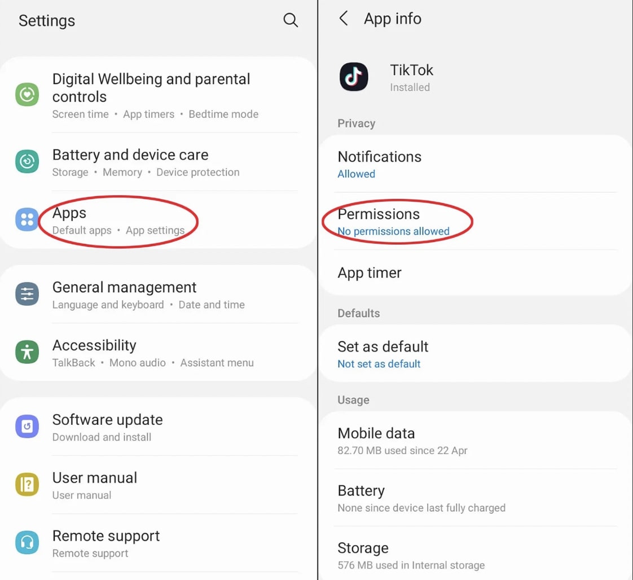Tap the Accessibility person icon
This screenshot has width=633, height=580.
pyautogui.click(x=27, y=353)
